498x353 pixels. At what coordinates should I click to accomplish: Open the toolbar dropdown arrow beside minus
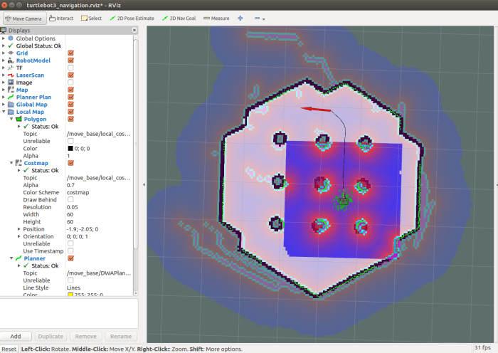264,19
